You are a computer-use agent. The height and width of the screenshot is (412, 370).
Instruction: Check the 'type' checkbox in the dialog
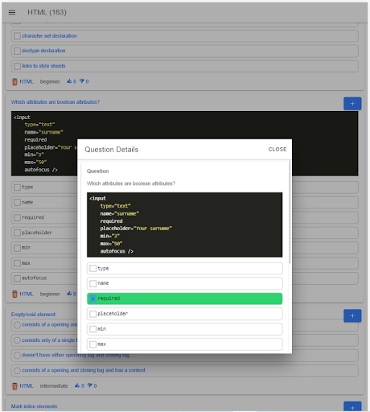coord(92,269)
